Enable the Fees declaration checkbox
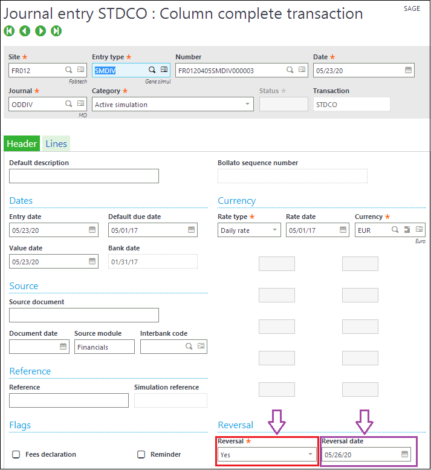The image size is (431, 470). point(16,454)
